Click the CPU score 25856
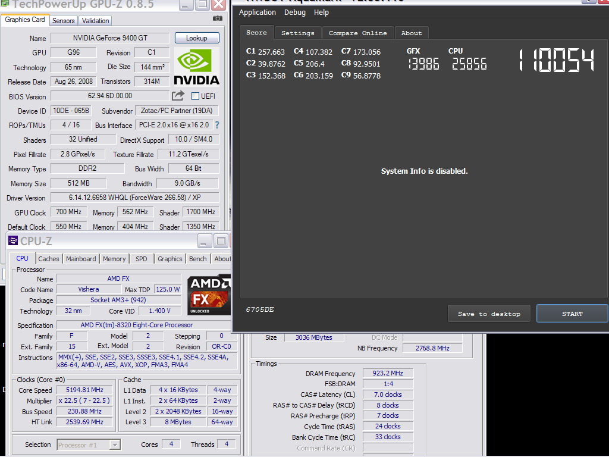 (469, 64)
